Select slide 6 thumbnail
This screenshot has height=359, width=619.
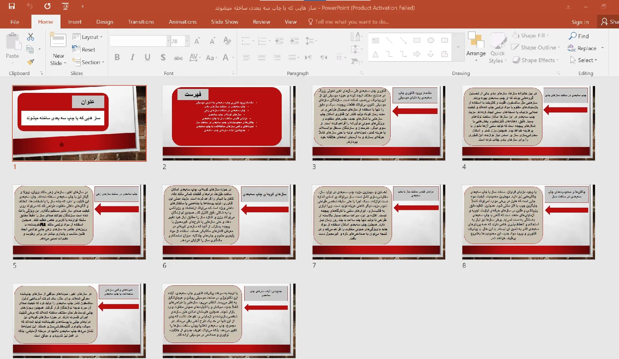point(229,222)
